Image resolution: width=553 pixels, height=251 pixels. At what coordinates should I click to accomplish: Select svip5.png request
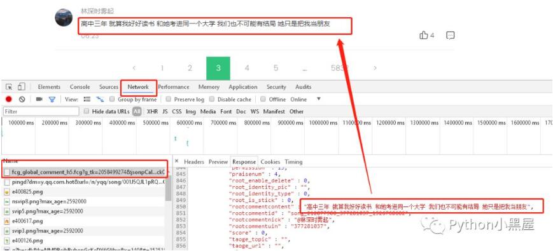[84, 212]
